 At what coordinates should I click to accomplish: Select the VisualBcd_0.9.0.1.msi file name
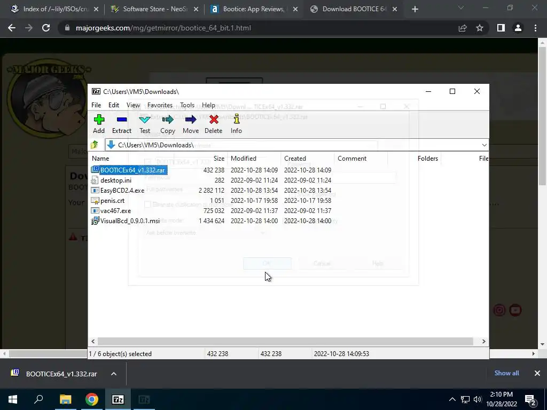pos(130,220)
